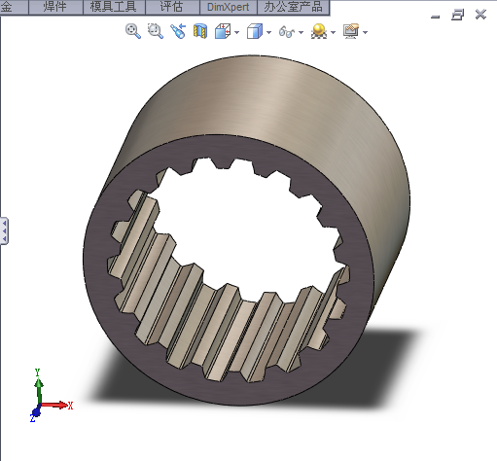Open Display Style dropdown arrow
Screen dimensions: 497x461
[x=268, y=32]
